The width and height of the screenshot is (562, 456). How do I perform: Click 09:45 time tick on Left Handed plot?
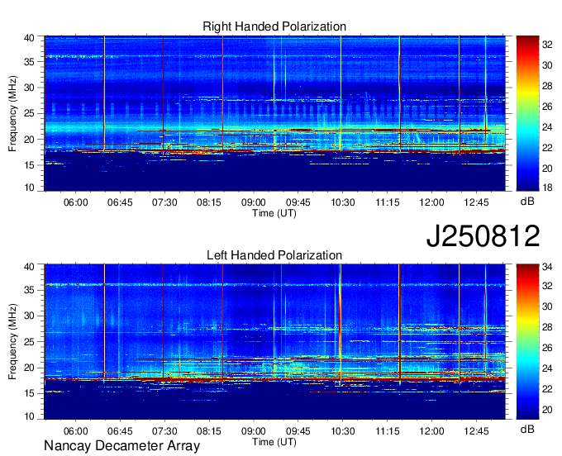(x=298, y=431)
